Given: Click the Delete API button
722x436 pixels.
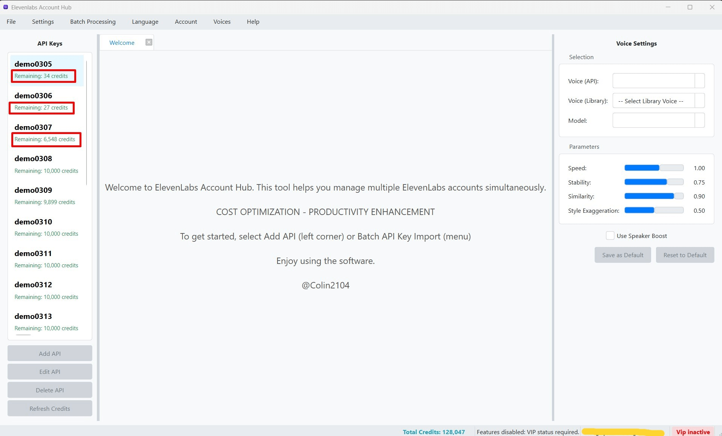Looking at the screenshot, I should pyautogui.click(x=50, y=390).
